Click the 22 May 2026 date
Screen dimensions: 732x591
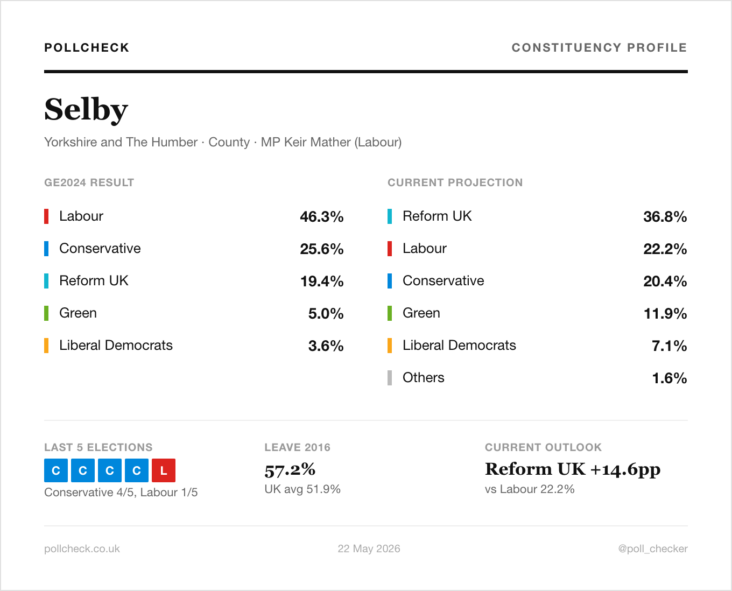pos(369,548)
